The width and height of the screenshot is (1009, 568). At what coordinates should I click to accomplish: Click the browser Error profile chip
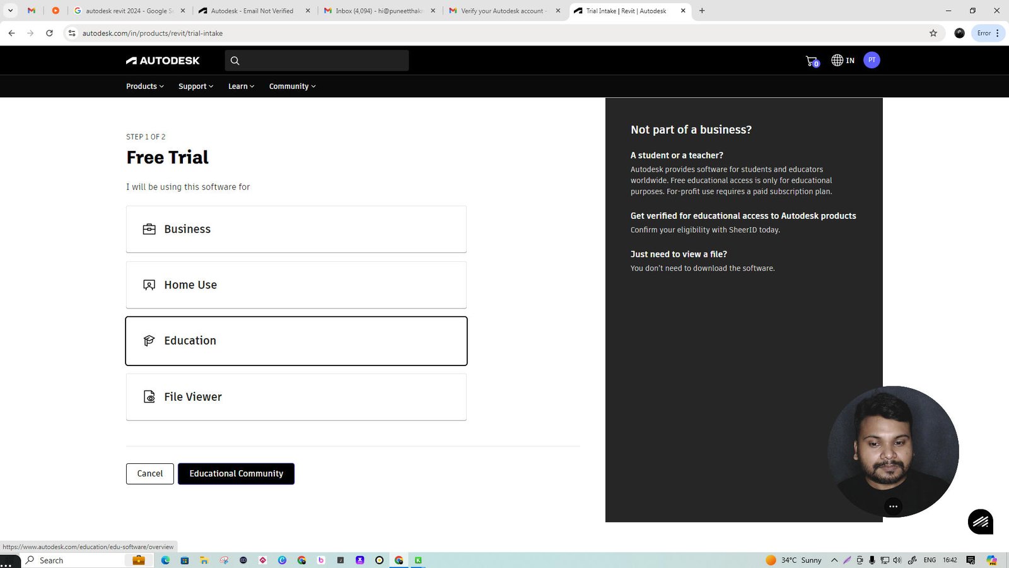pyautogui.click(x=988, y=33)
